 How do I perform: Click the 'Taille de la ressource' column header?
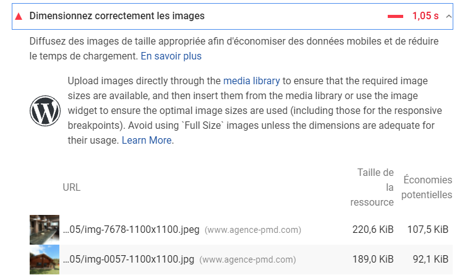[372, 187]
